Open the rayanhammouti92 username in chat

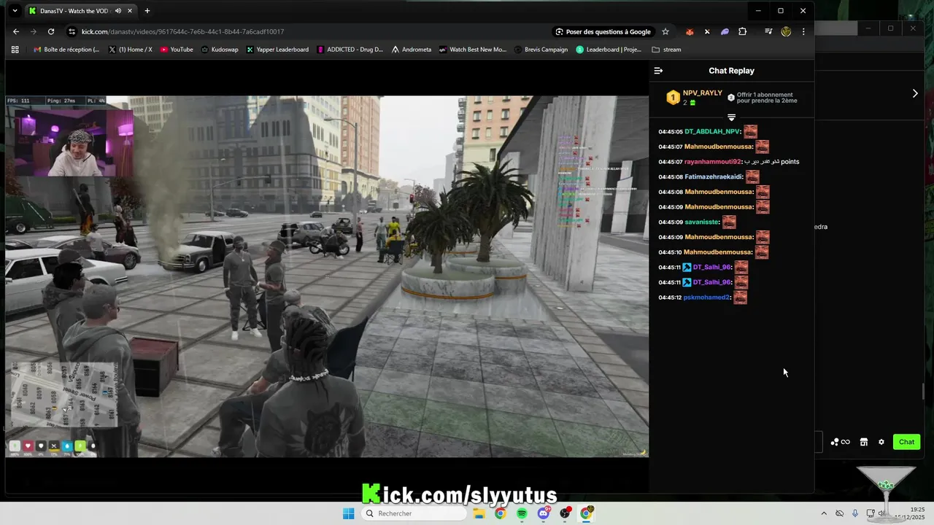click(712, 162)
